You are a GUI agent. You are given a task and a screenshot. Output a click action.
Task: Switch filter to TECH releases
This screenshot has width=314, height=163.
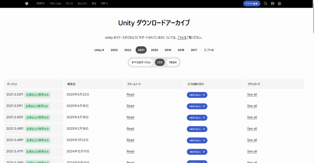pyautogui.click(x=173, y=63)
